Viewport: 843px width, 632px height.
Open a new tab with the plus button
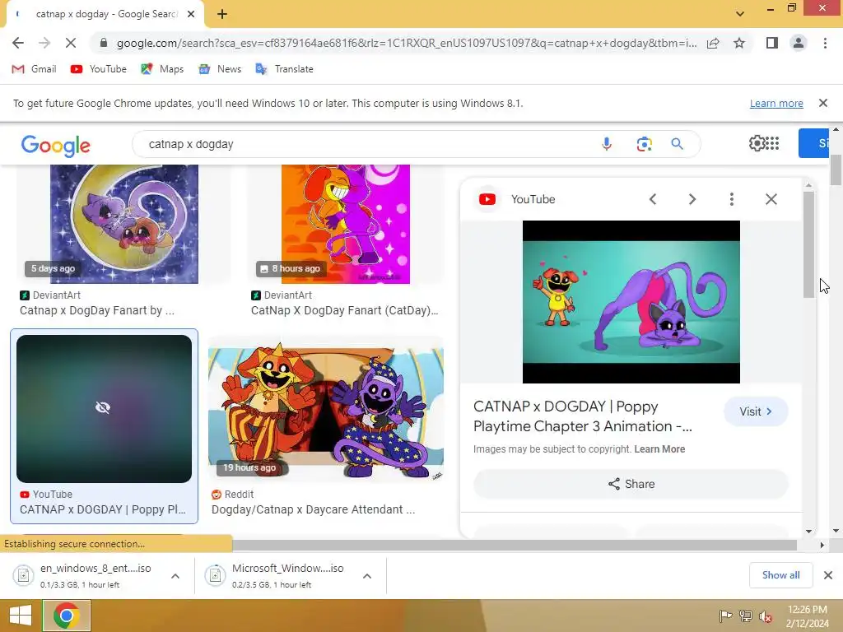(222, 15)
